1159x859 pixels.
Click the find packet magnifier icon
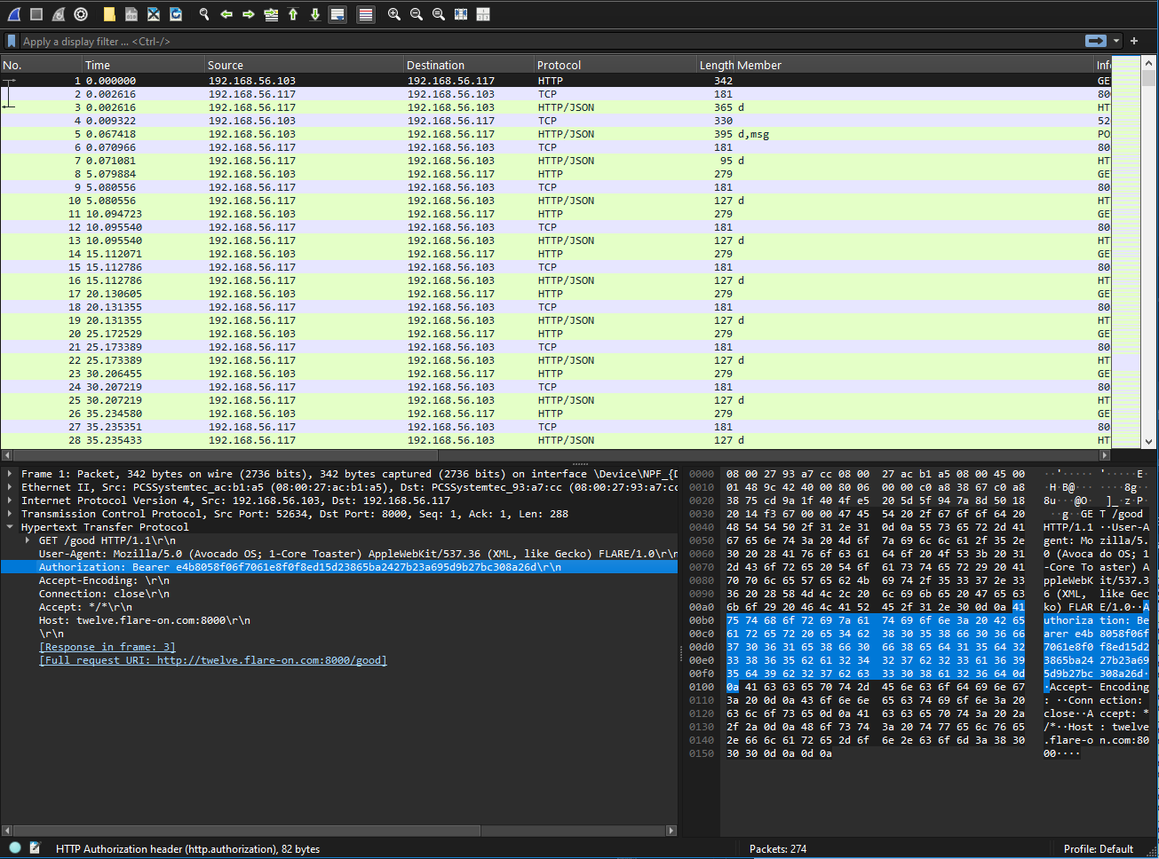click(204, 14)
